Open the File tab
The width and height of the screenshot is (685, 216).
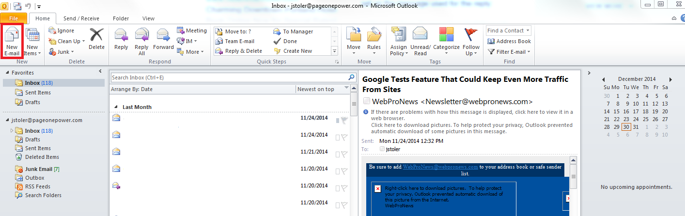click(14, 18)
